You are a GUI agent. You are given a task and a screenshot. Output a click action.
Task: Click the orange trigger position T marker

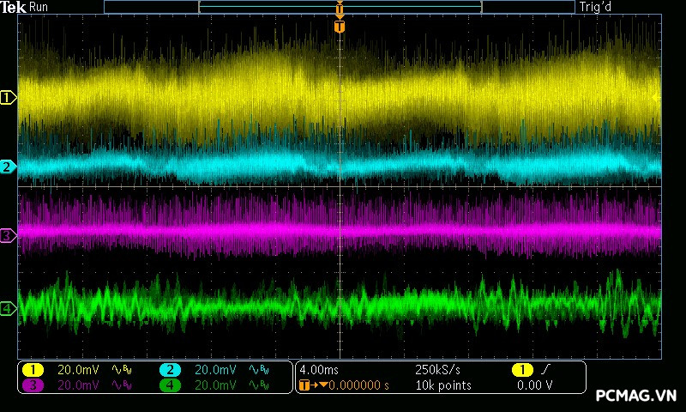coord(340,27)
